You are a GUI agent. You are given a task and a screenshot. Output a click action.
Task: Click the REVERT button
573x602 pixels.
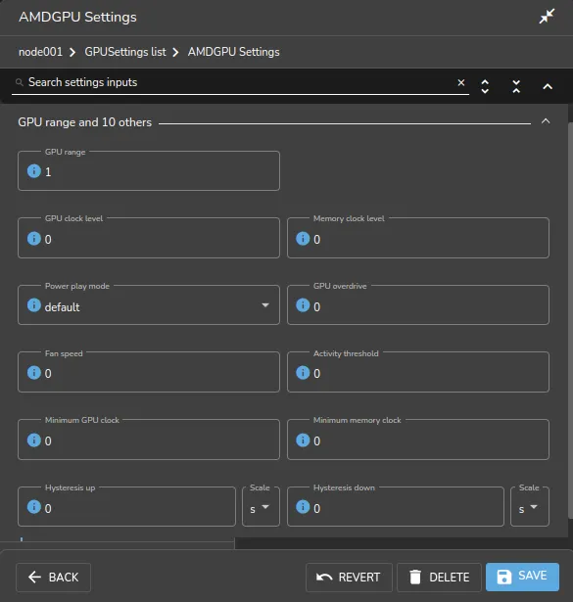[349, 578]
